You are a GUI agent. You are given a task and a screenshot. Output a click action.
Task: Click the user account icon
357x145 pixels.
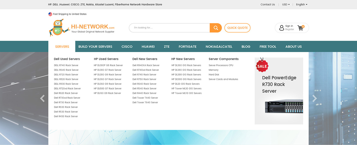[282, 28]
